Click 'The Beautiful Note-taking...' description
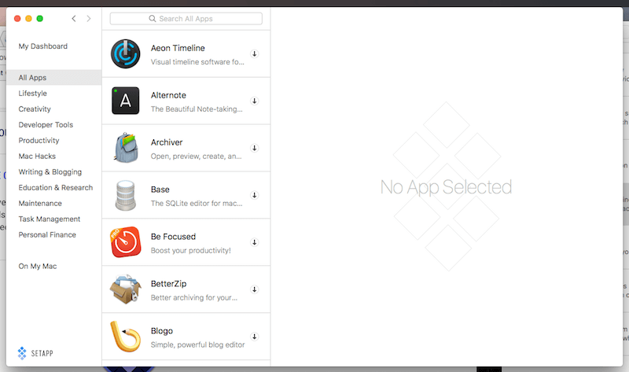 (x=197, y=109)
